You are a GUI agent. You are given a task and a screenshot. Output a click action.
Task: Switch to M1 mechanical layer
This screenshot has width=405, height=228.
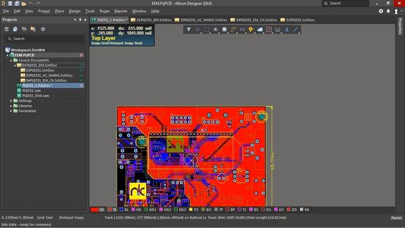point(137,210)
